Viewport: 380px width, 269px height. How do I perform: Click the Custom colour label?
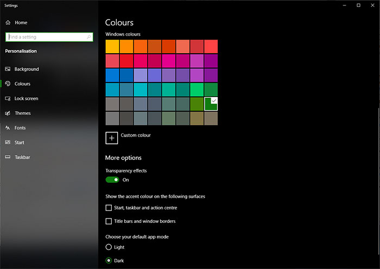pyautogui.click(x=136, y=135)
